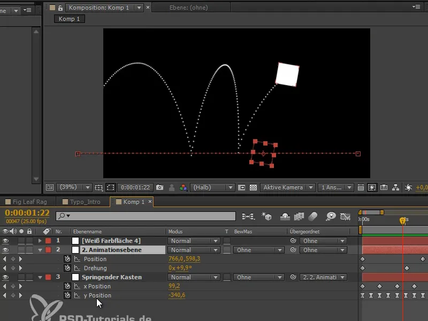Select the Komp 1 timeline tab
The image size is (428, 321).
click(x=131, y=202)
